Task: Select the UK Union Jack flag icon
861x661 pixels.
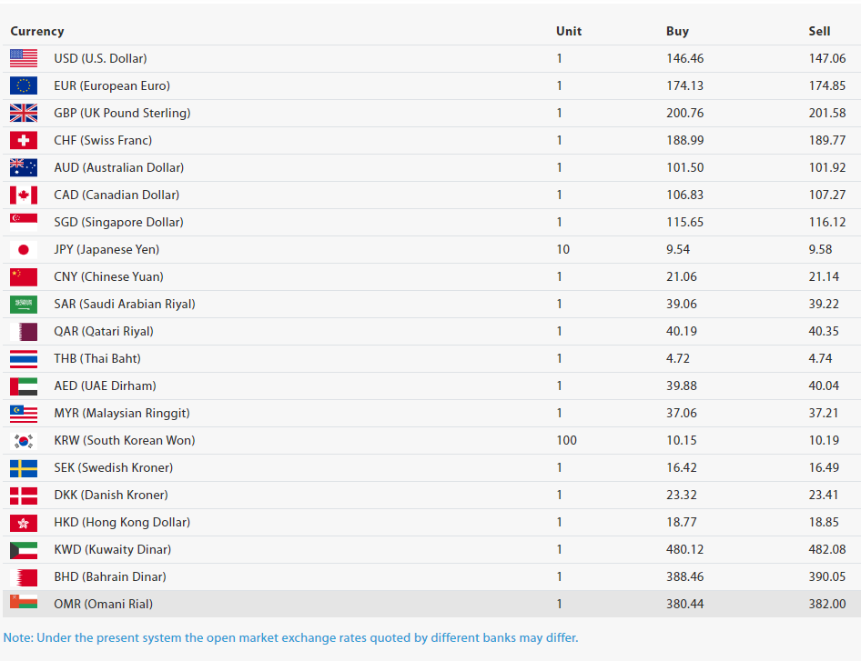Action: 24,113
